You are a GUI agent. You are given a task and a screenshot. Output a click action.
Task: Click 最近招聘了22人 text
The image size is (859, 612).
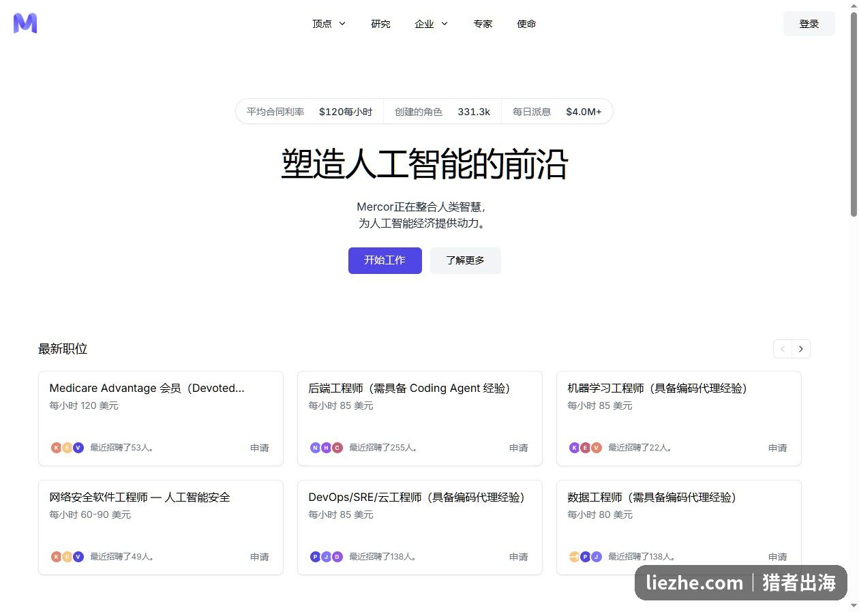(x=640, y=448)
